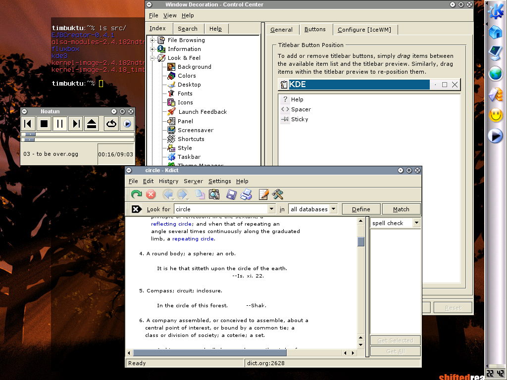
Task: Open the Look for history dropdown arrow
Action: (272, 209)
